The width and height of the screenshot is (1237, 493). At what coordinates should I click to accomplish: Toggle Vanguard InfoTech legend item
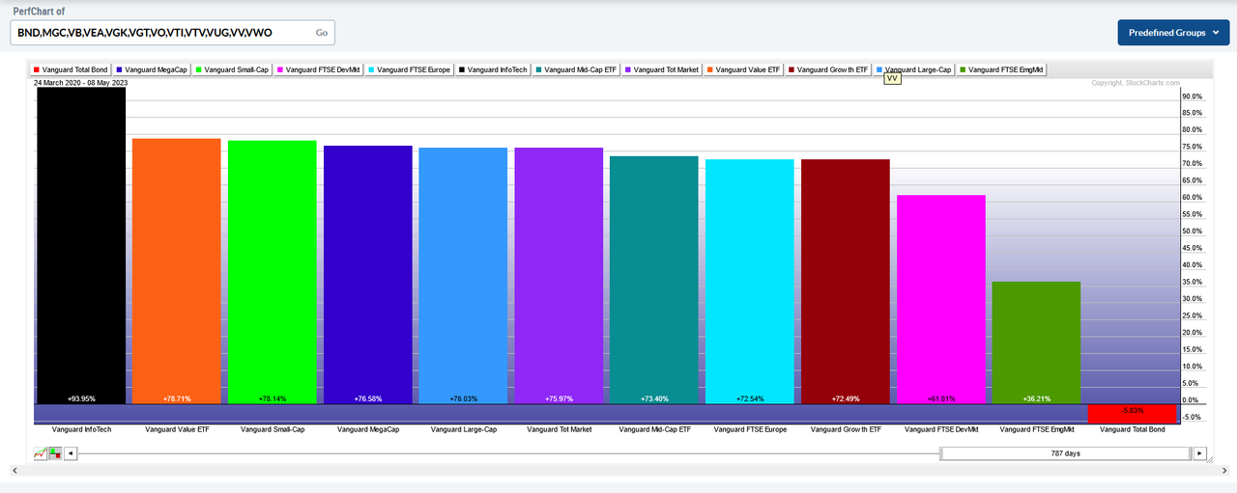(495, 69)
